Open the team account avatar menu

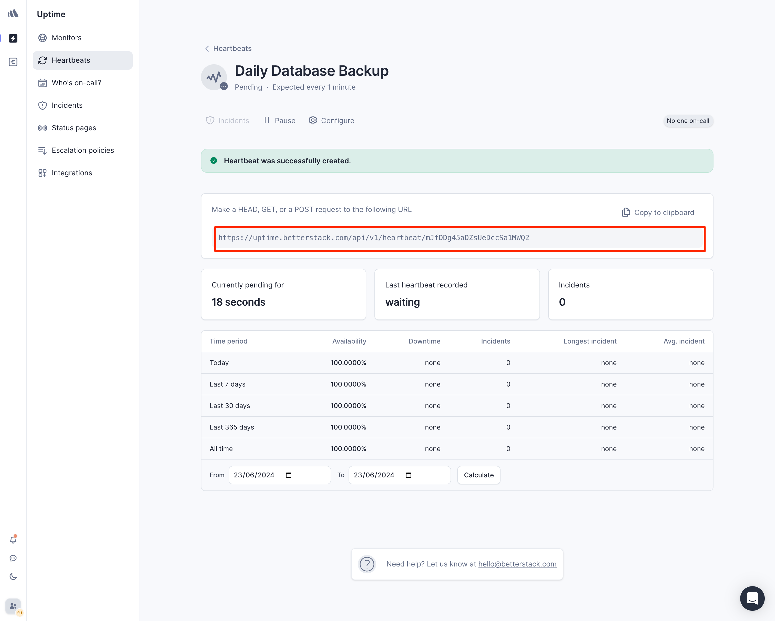click(13, 606)
